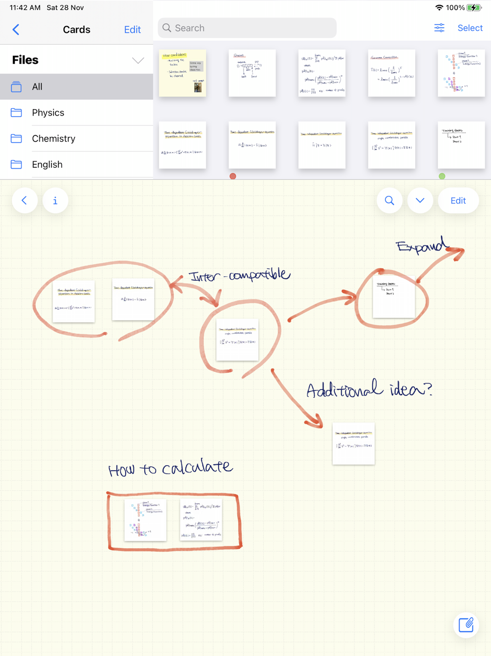This screenshot has height=656, width=491.
Task: Select the squares diagram card in the red rectangle
Action: tap(145, 520)
